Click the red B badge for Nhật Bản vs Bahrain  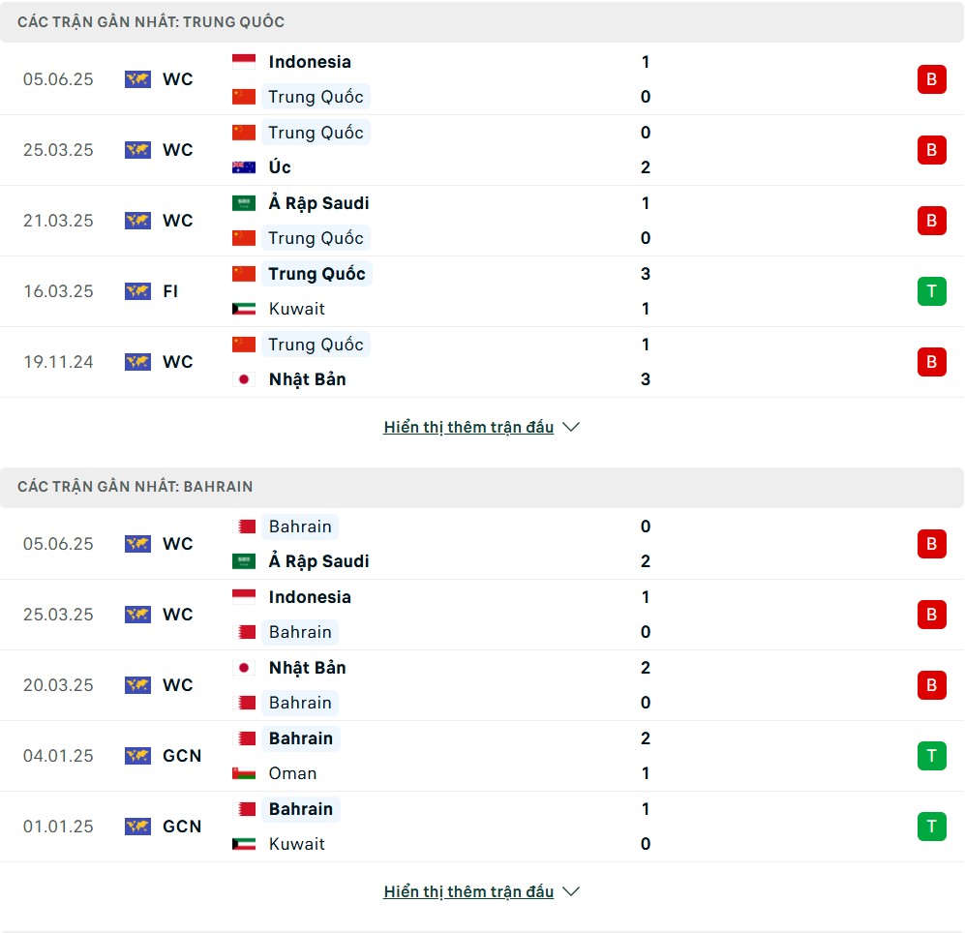click(x=931, y=685)
